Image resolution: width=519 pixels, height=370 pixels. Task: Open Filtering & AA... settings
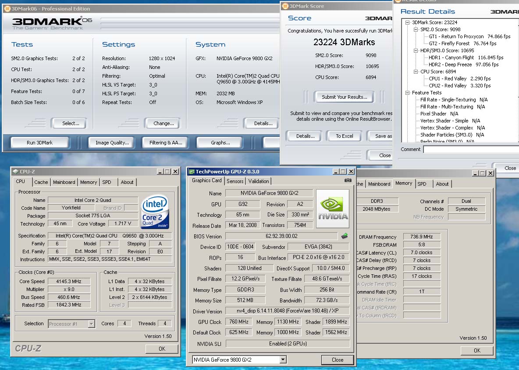[x=166, y=143]
